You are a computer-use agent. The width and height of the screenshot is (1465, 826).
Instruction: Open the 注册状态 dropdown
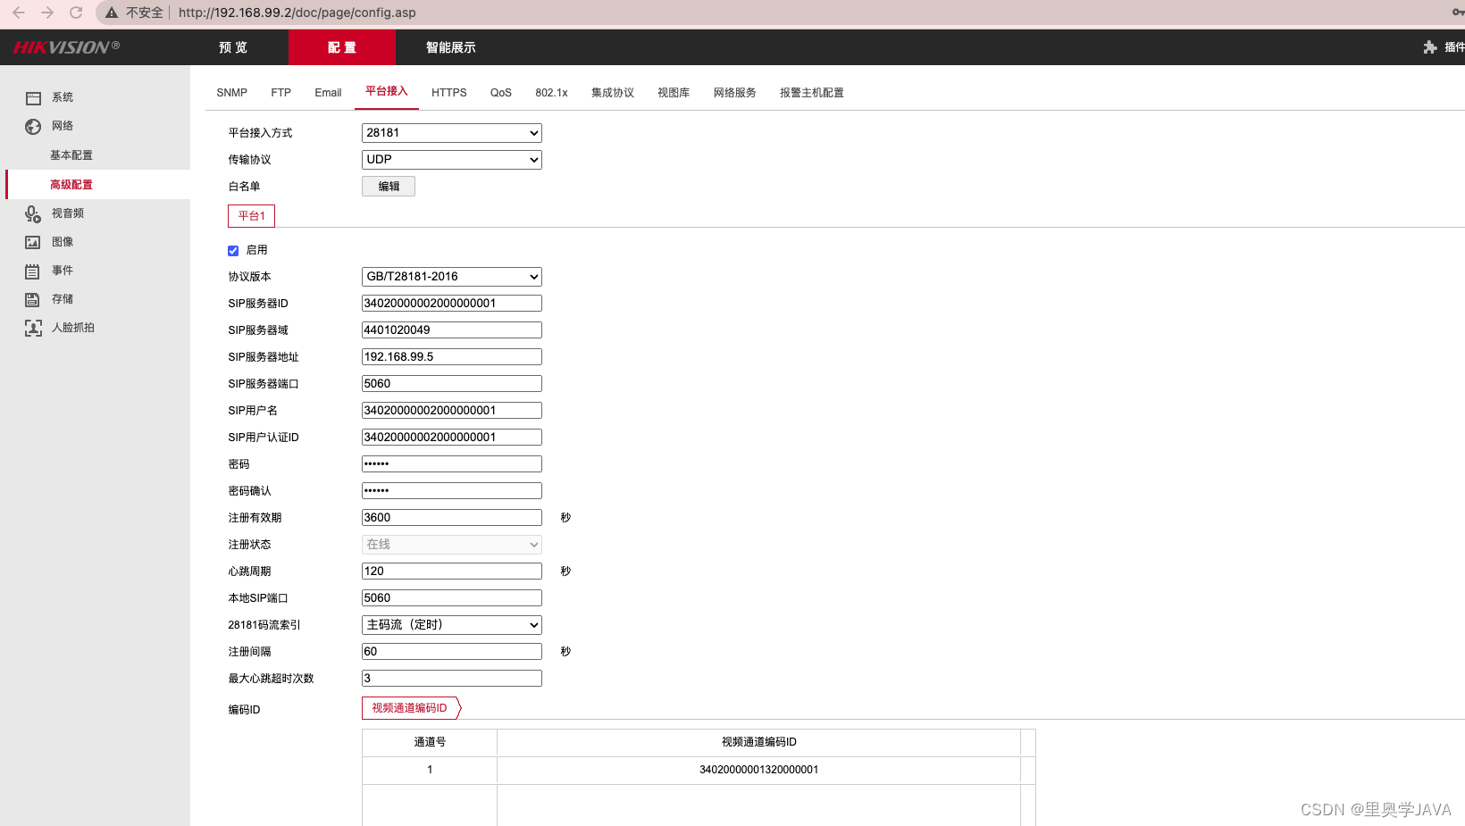tap(452, 545)
